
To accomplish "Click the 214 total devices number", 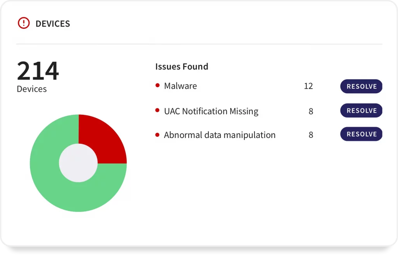I will tap(38, 71).
